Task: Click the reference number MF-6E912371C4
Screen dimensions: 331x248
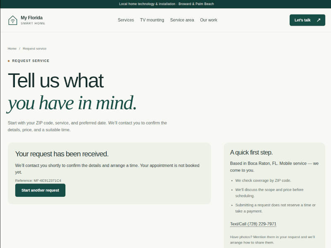Action: [x=47, y=181]
